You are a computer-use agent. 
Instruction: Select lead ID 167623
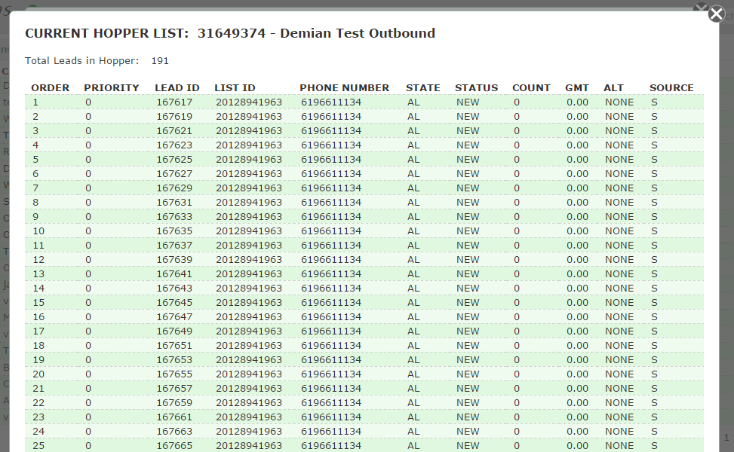tap(174, 145)
